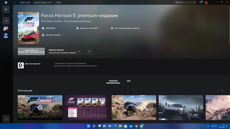
Task: Open the volume tray icon
Action: (x=216, y=126)
